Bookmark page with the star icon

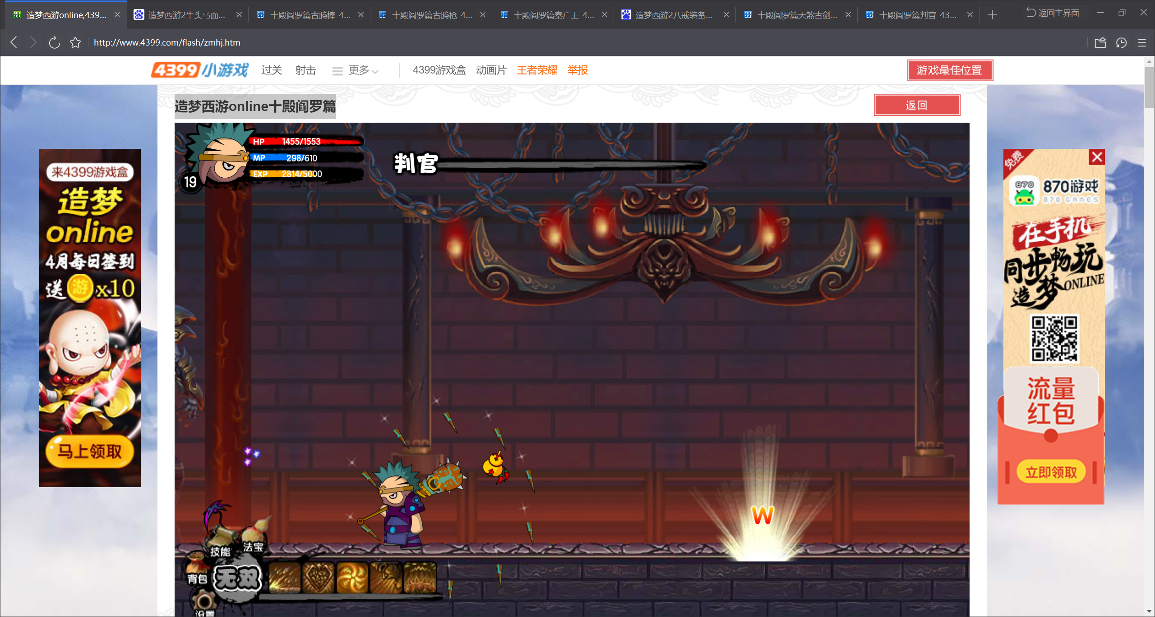pyautogui.click(x=75, y=42)
